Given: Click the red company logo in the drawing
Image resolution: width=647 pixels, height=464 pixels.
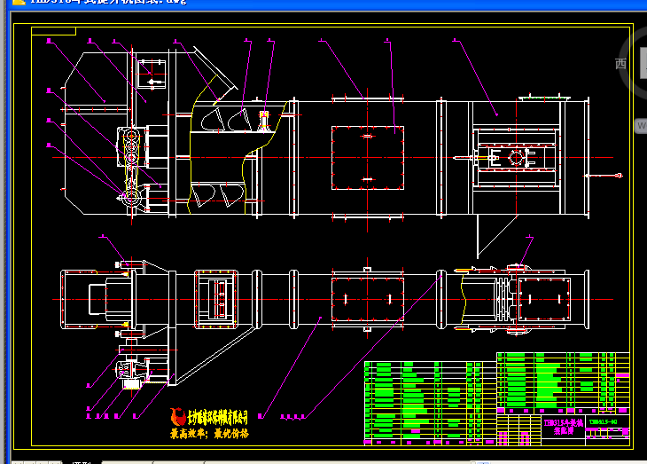Looking at the screenshot, I should pos(178,416).
